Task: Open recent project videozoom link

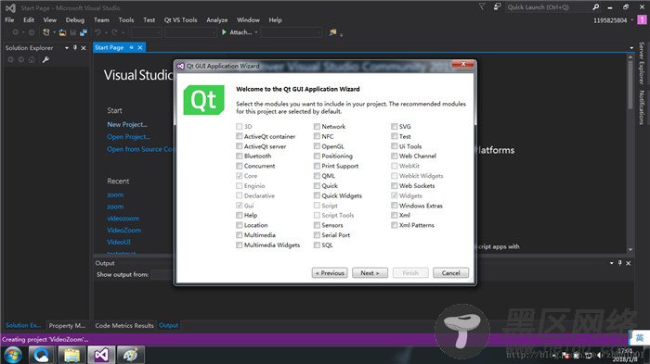Action: pos(123,219)
